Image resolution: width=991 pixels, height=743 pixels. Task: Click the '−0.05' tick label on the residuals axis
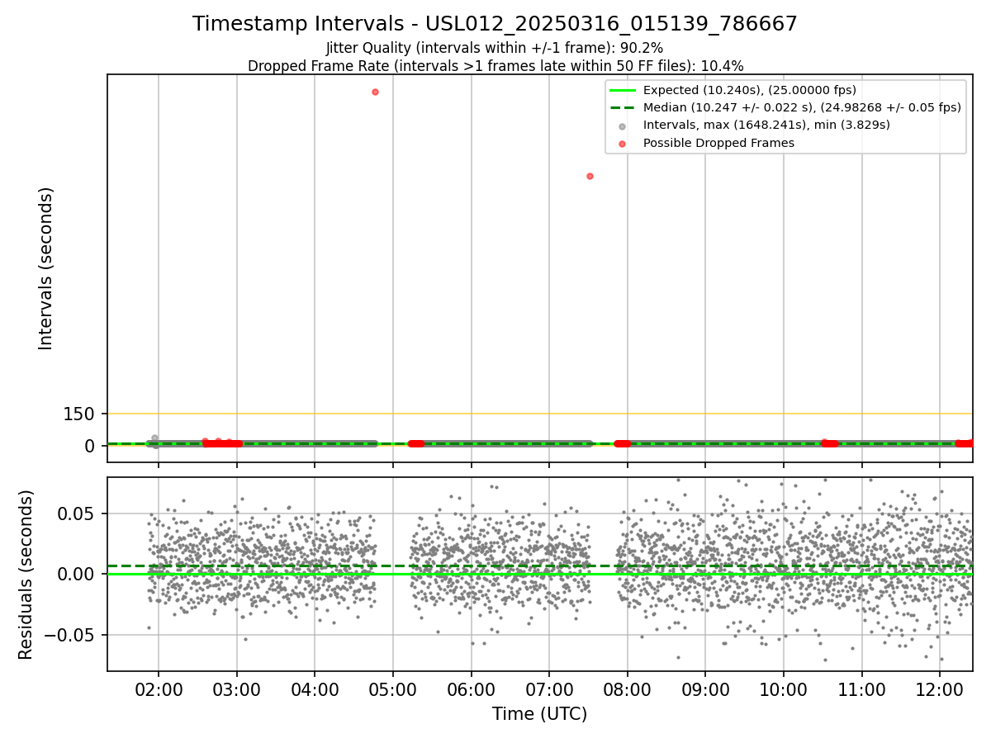(70, 635)
